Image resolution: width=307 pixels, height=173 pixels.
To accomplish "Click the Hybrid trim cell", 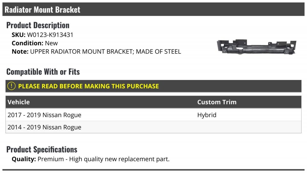I will coord(207,115).
